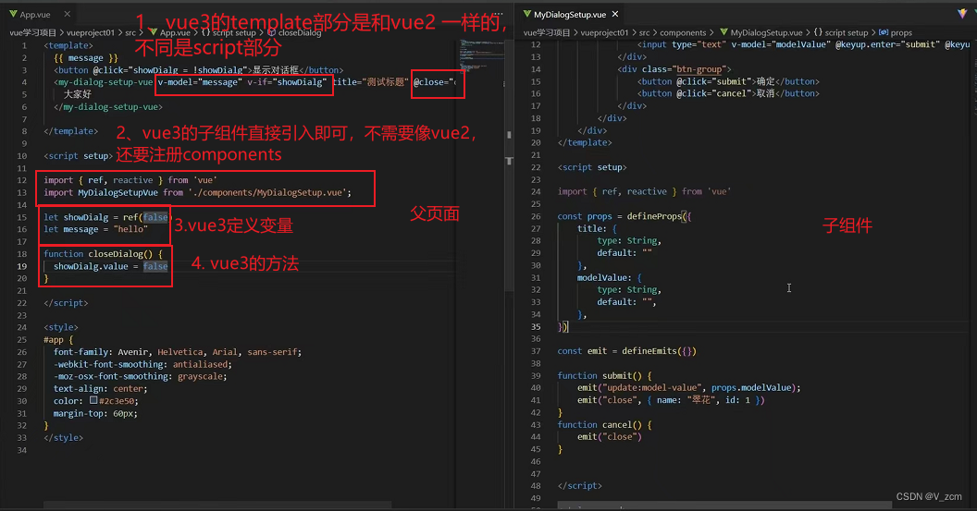Click the 'const props = defineProps({' line
The width and height of the screenshot is (977, 511).
(625, 216)
